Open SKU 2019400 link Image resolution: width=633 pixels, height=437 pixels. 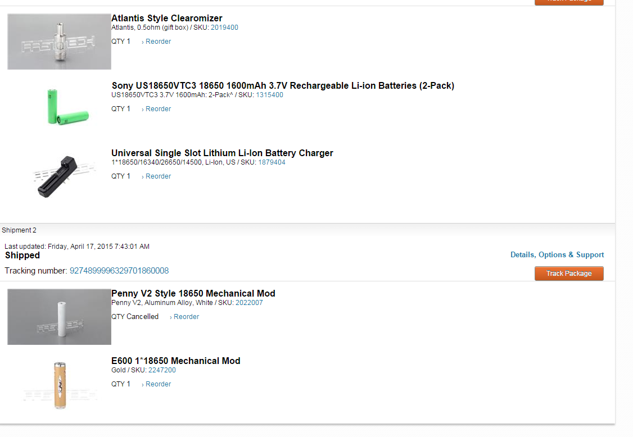click(x=224, y=28)
